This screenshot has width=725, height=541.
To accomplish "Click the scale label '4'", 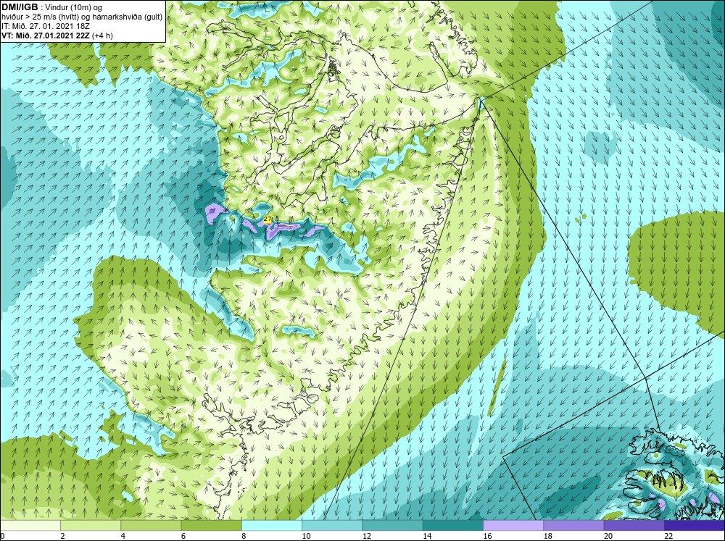I will (123, 536).
